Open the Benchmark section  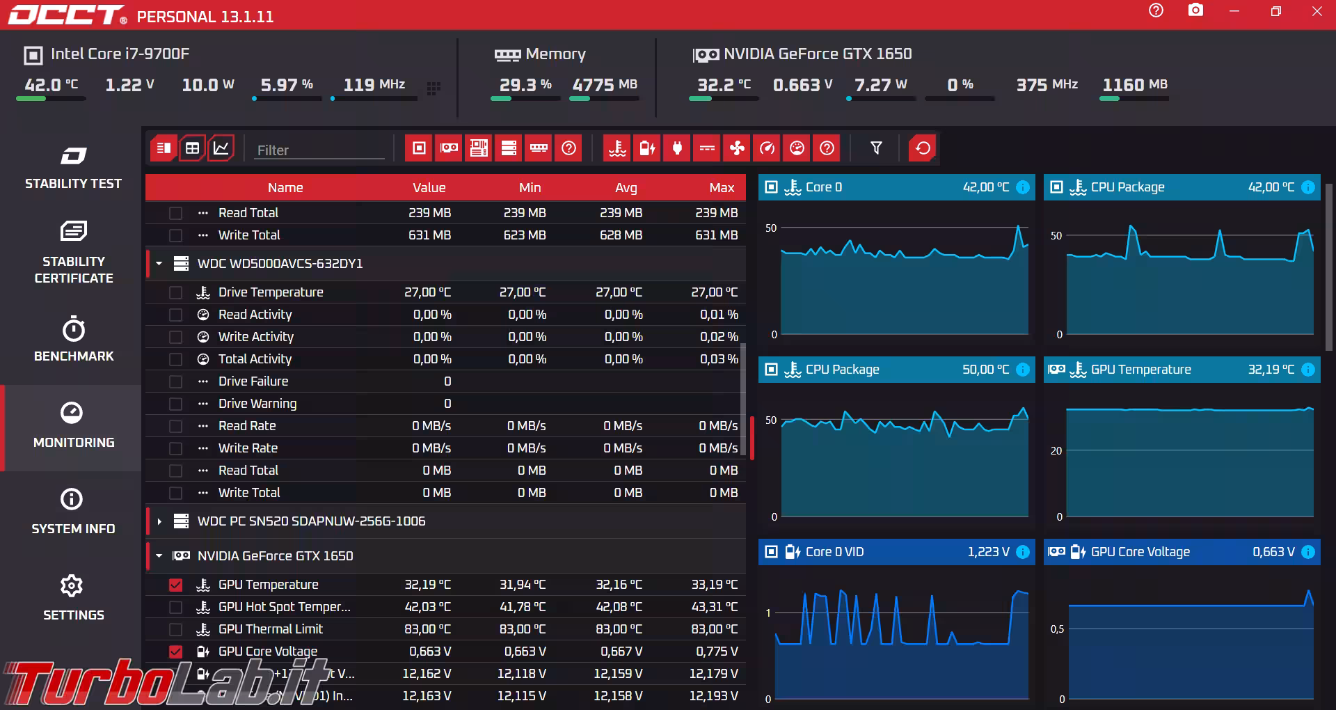click(x=73, y=339)
